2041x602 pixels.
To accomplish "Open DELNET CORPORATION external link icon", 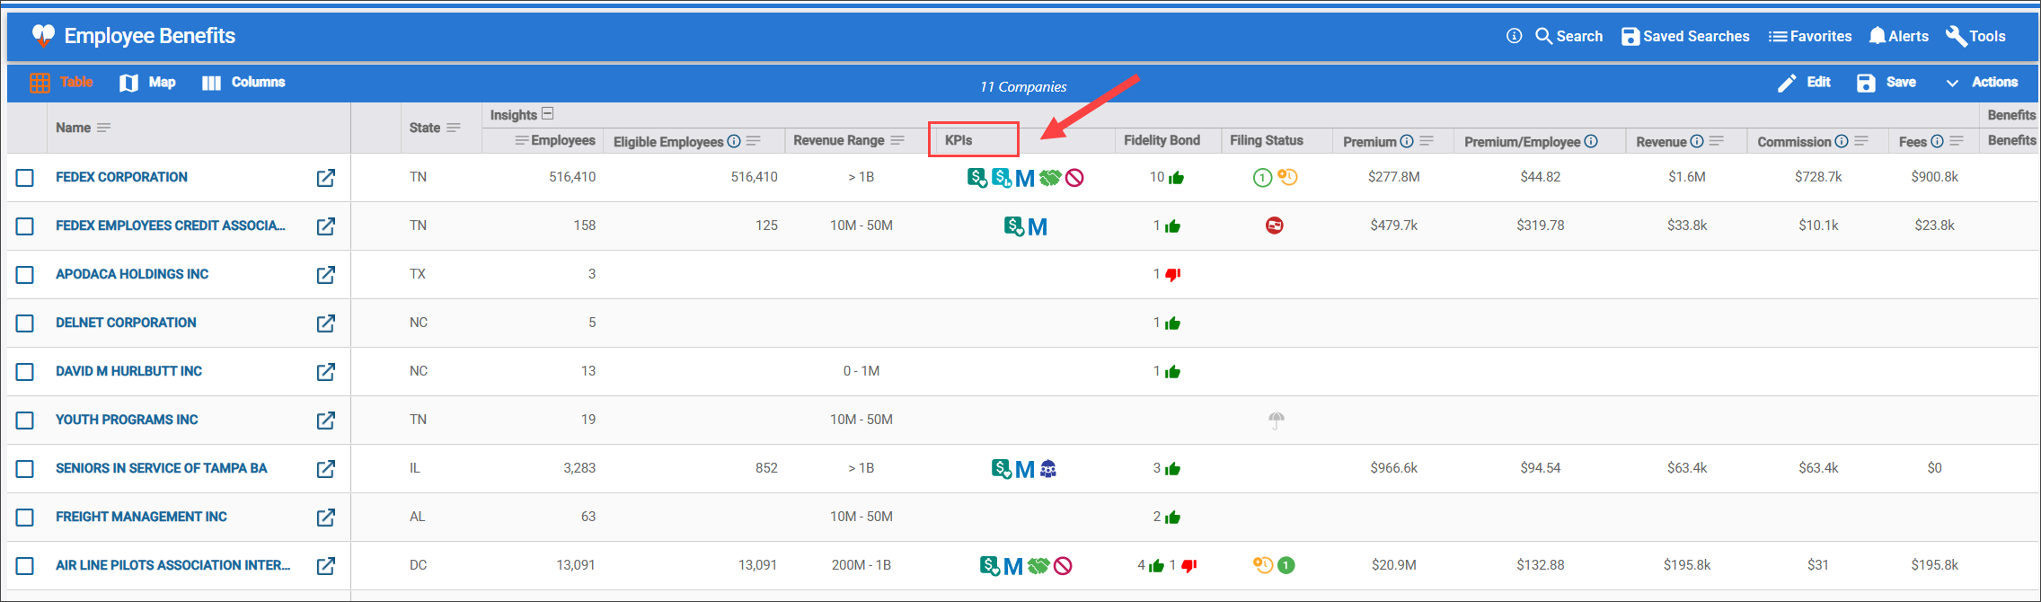I will coord(326,323).
